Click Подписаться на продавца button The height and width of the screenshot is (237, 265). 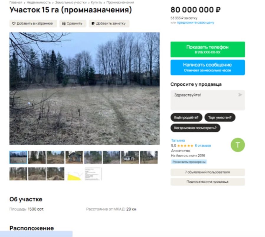click(x=207, y=182)
